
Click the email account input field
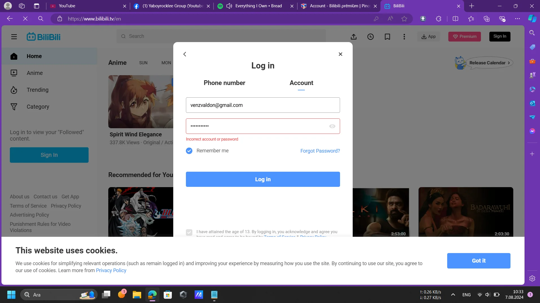coord(263,105)
